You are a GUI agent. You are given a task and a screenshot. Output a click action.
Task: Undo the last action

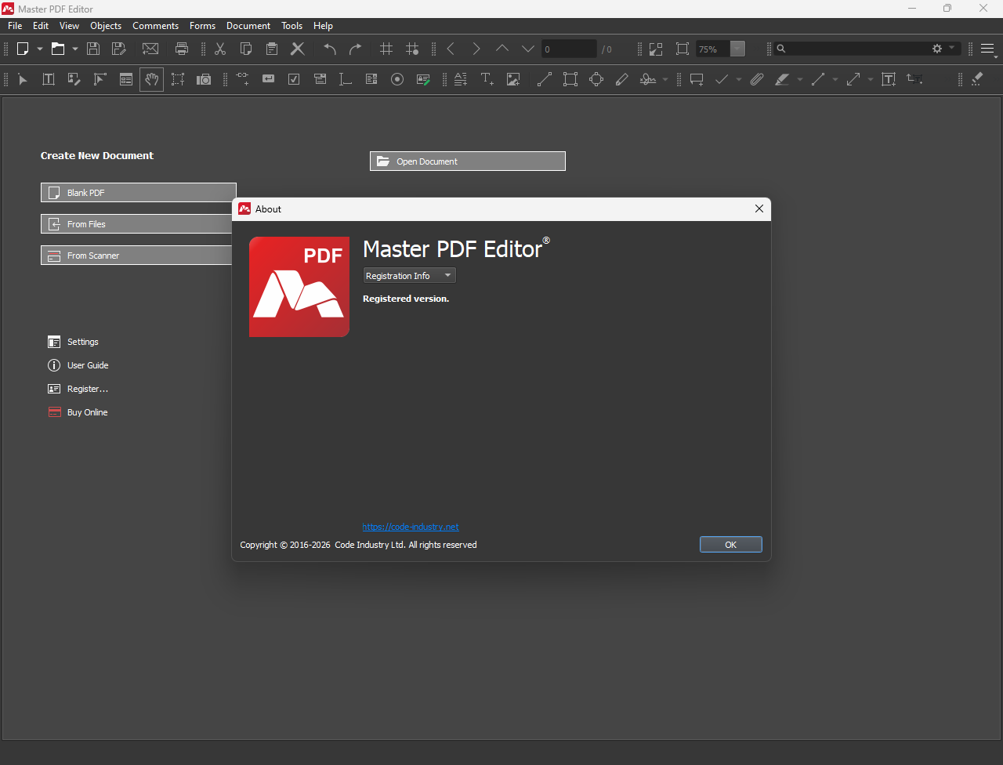pyautogui.click(x=330, y=49)
